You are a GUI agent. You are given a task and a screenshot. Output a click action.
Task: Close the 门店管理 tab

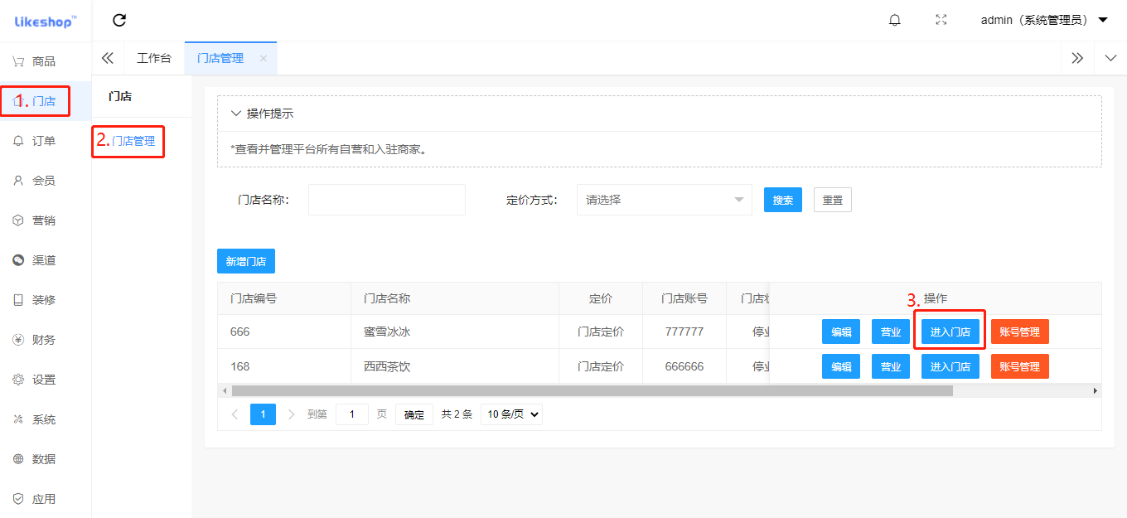[x=264, y=58]
